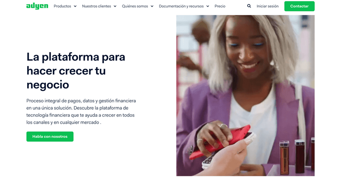Select the Quiénes somos menu label
342x178 pixels.
(x=135, y=6)
